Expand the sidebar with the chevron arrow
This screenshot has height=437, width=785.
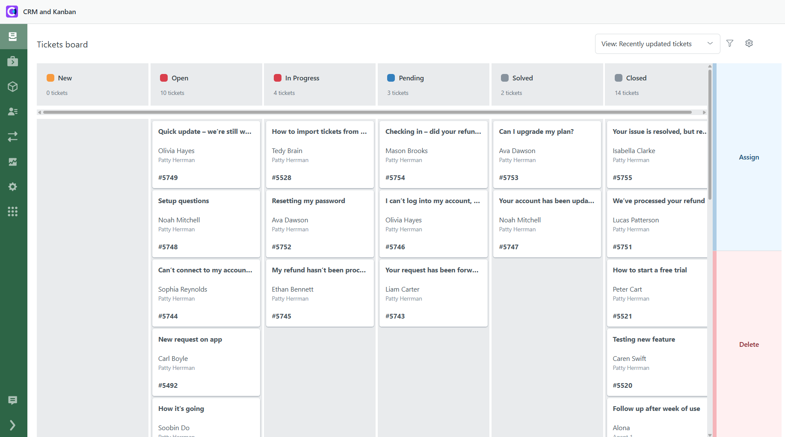click(13, 425)
